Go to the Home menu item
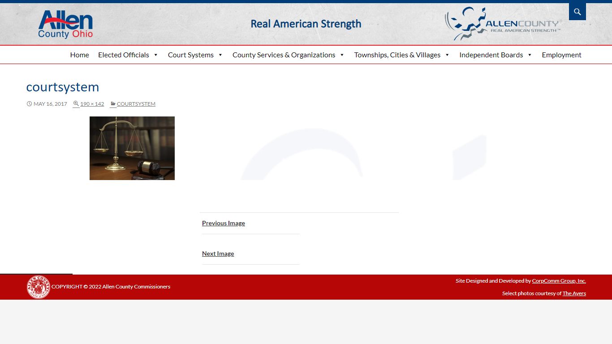This screenshot has width=612, height=344. 79,55
